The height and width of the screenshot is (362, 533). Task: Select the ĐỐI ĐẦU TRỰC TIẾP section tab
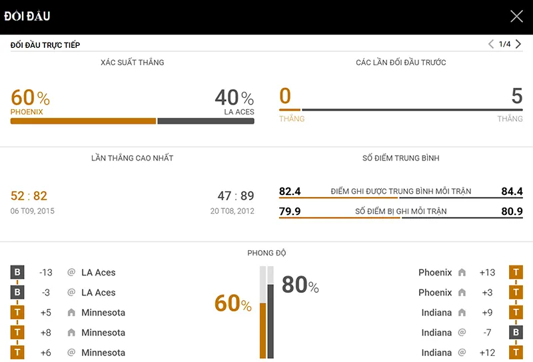pyautogui.click(x=45, y=45)
